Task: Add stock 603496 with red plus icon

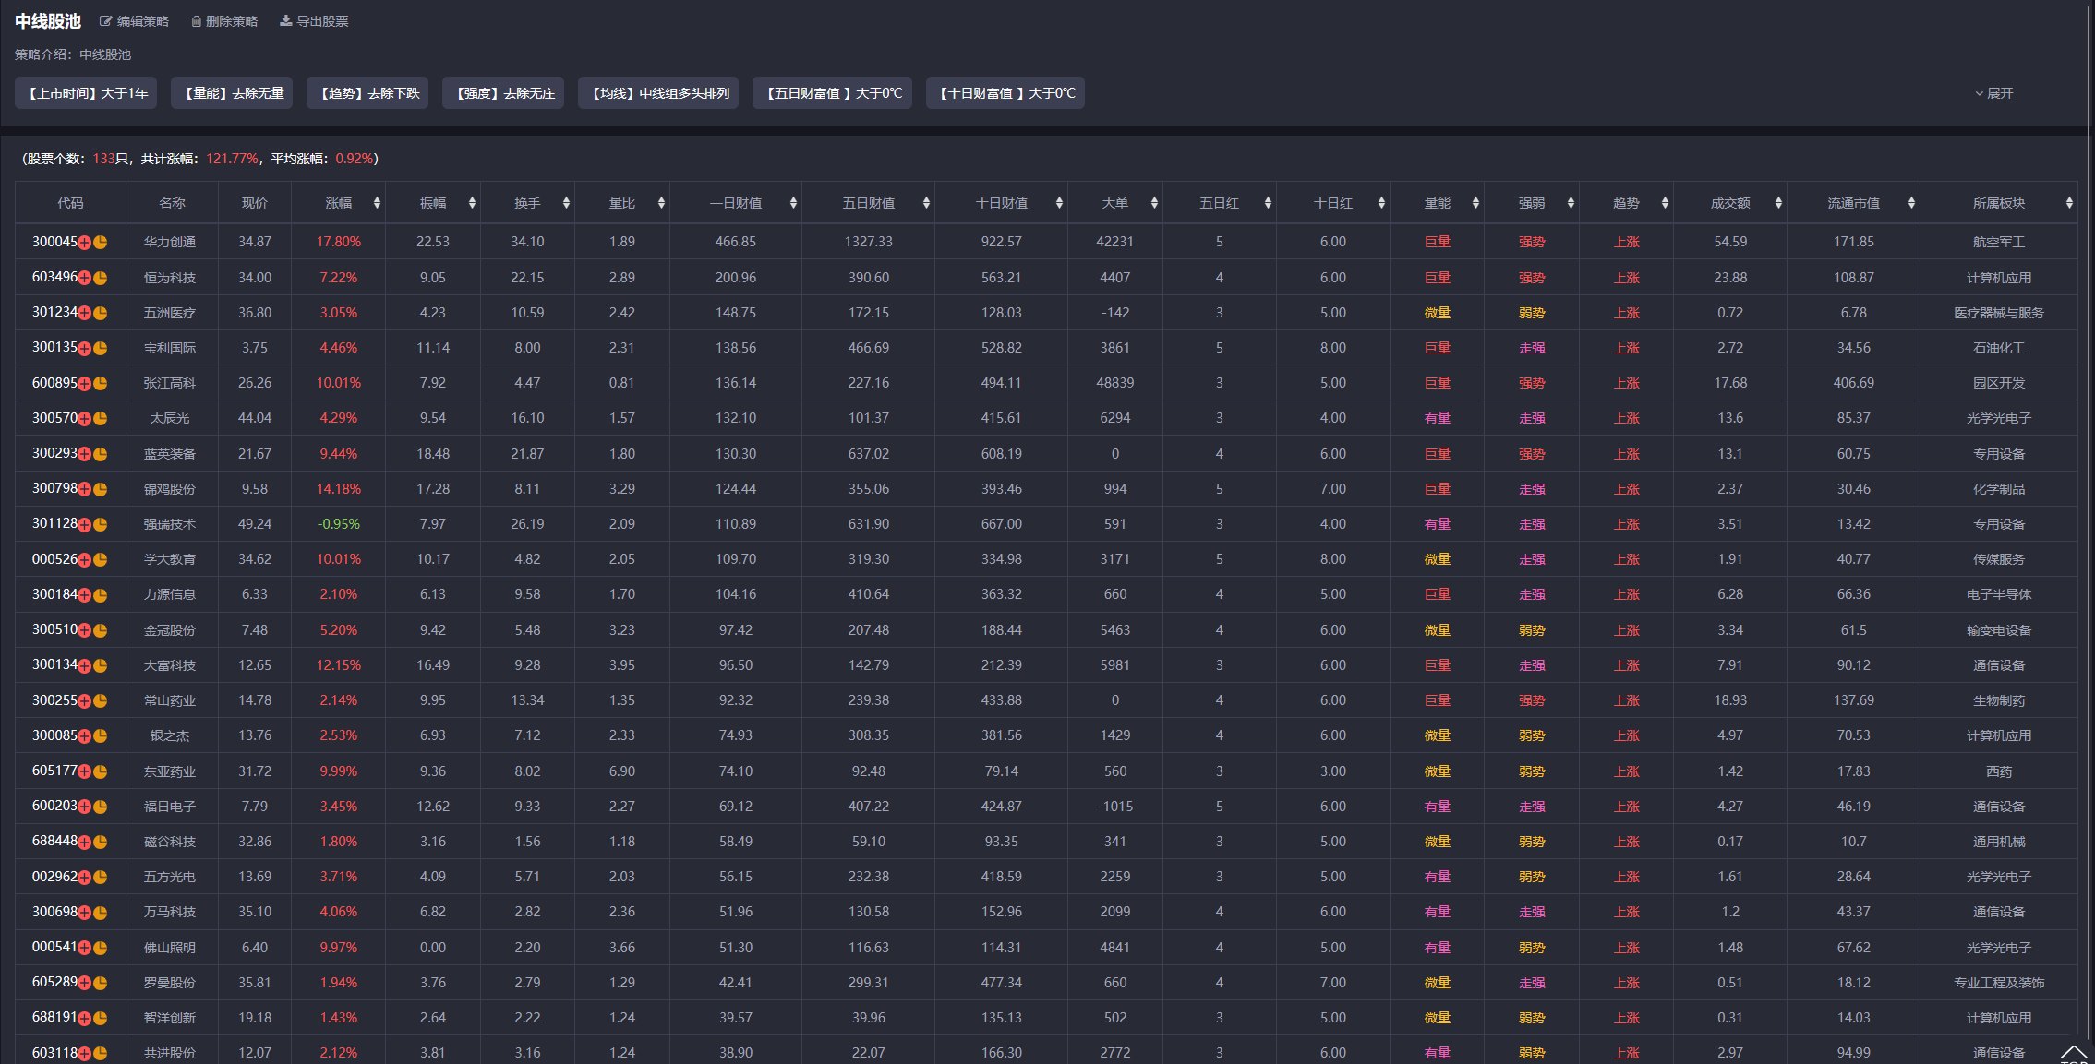Action: [85, 278]
